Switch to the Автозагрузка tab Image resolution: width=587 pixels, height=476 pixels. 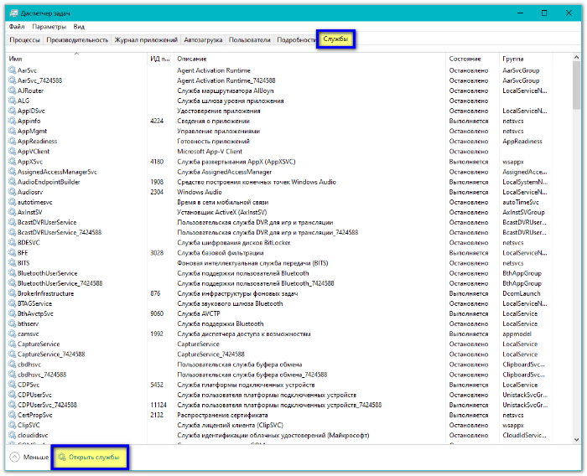point(203,39)
